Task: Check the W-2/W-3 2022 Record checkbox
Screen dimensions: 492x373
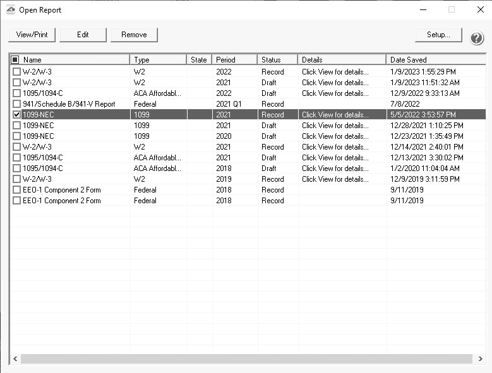Action: [x=16, y=72]
